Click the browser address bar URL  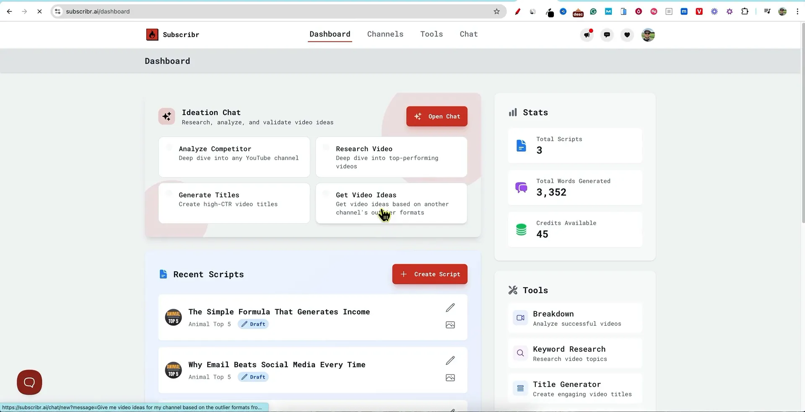[98, 12]
